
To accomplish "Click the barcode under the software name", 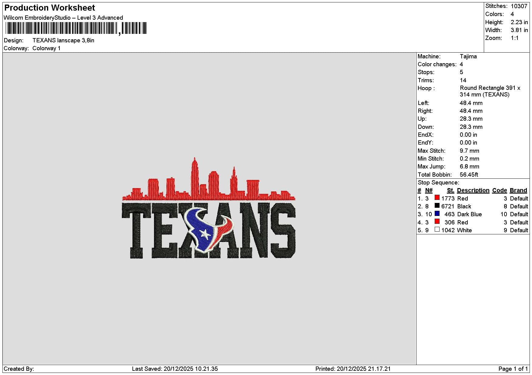I will click(x=76, y=28).
